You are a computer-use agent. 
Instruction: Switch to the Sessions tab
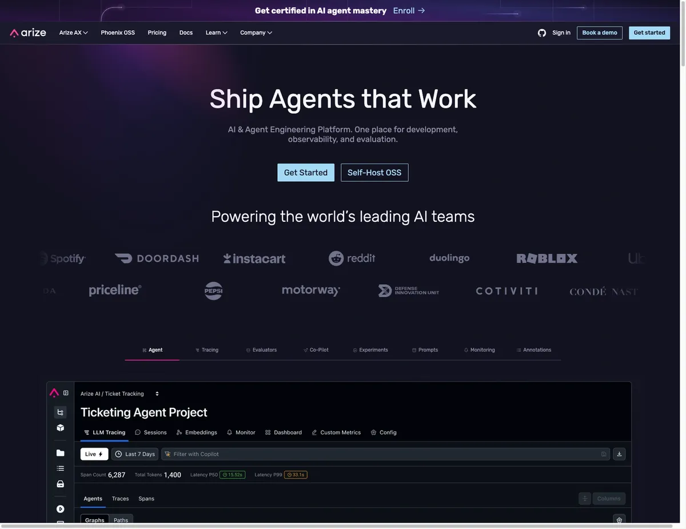(151, 432)
